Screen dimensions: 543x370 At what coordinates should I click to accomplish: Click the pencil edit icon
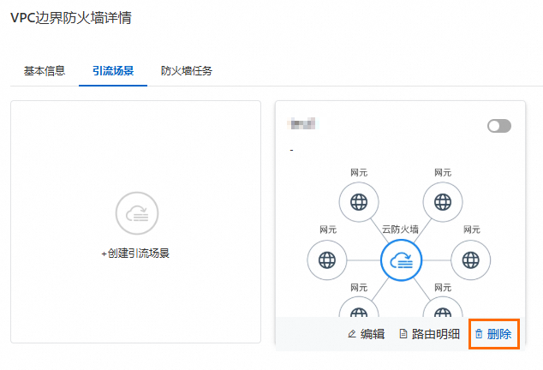tap(352, 334)
